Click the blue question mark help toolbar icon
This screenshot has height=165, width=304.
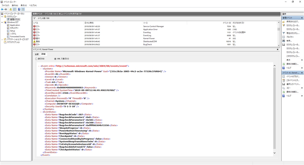tap(19, 9)
